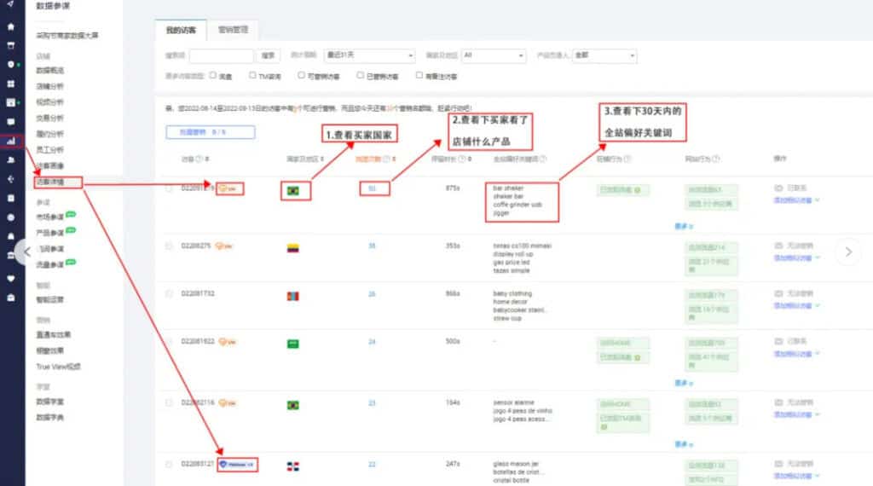This screenshot has height=486, width=873.
Task: Click the visitor search input field
Action: [x=221, y=55]
